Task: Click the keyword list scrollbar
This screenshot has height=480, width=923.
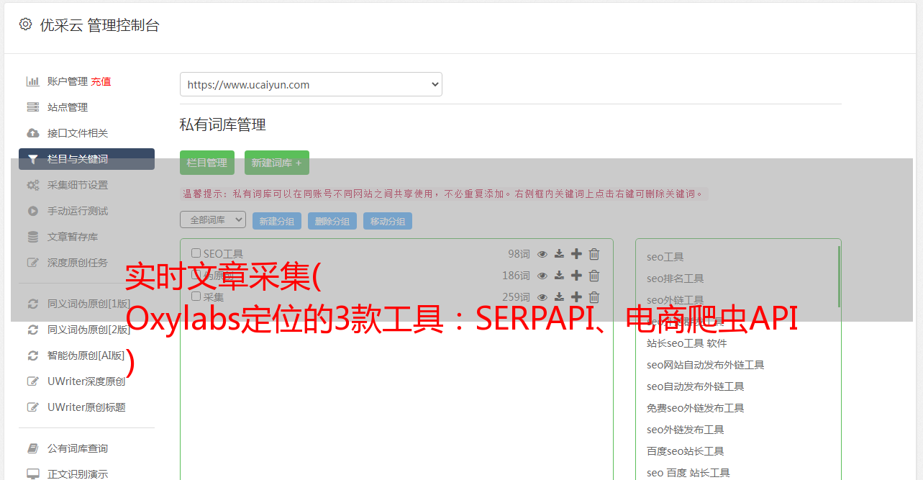Action: (x=839, y=276)
